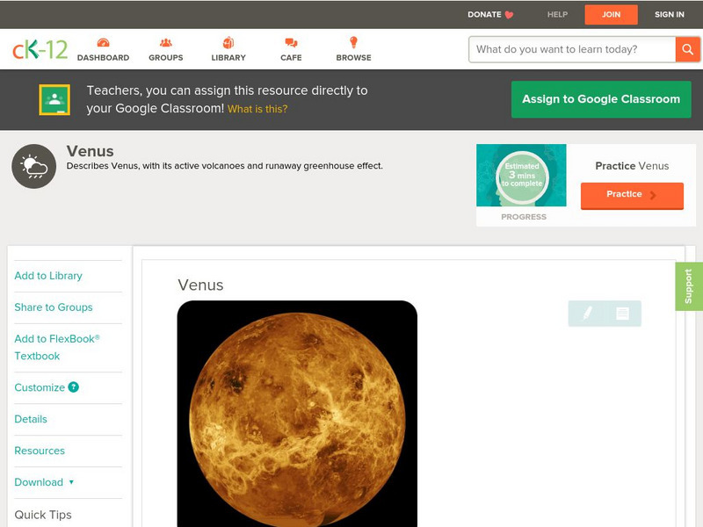This screenshot has height=527, width=703.
Task: Click the orange search magnifier button
Action: pyautogui.click(x=687, y=49)
